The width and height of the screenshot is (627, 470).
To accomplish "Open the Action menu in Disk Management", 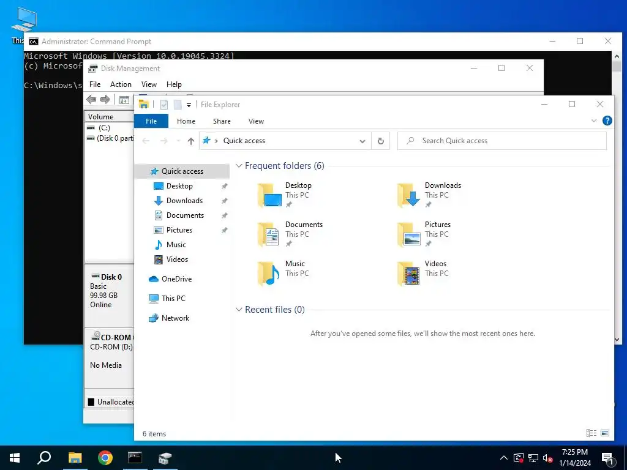I will (121, 84).
